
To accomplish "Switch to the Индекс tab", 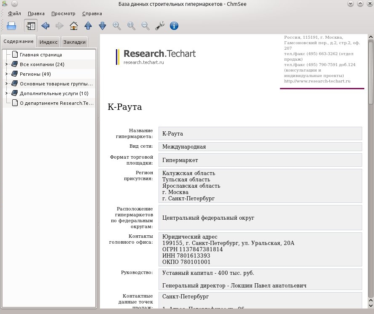I will (48, 42).
